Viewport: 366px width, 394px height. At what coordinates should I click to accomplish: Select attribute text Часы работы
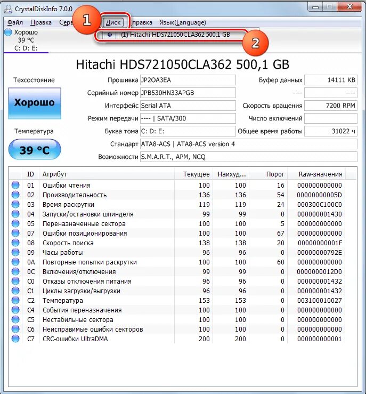pos(62,253)
